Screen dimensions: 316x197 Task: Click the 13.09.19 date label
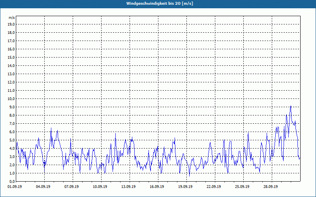click(x=128, y=187)
